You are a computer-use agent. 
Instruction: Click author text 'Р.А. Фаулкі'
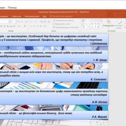(x=100, y=117)
